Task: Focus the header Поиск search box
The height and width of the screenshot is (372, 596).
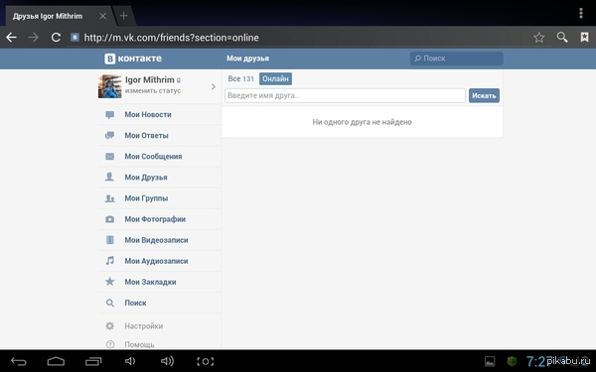Action: point(457,59)
